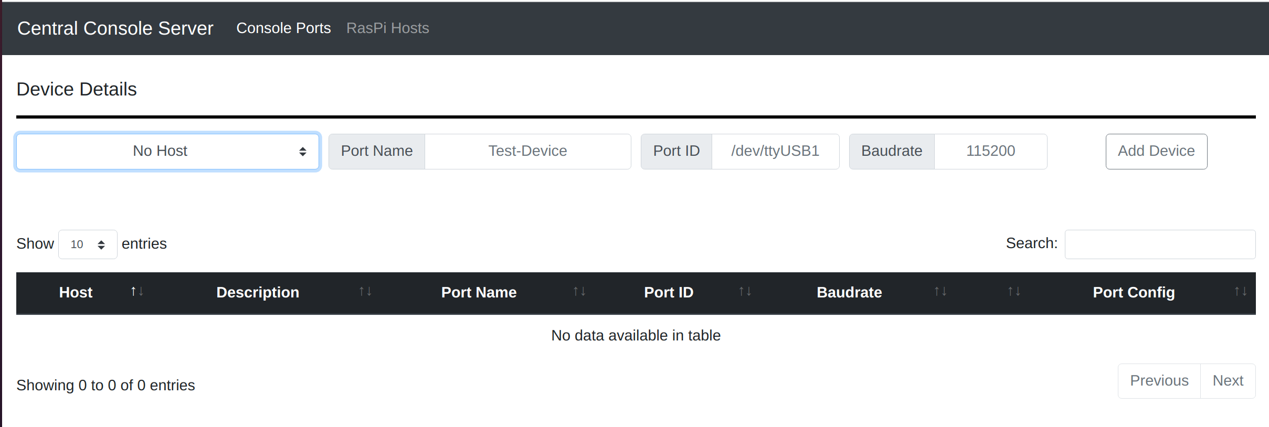Click the Port Name field label

[377, 151]
